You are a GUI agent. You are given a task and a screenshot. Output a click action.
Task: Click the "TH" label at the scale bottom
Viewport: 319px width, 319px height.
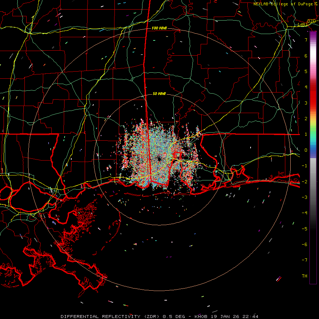pos(304,276)
